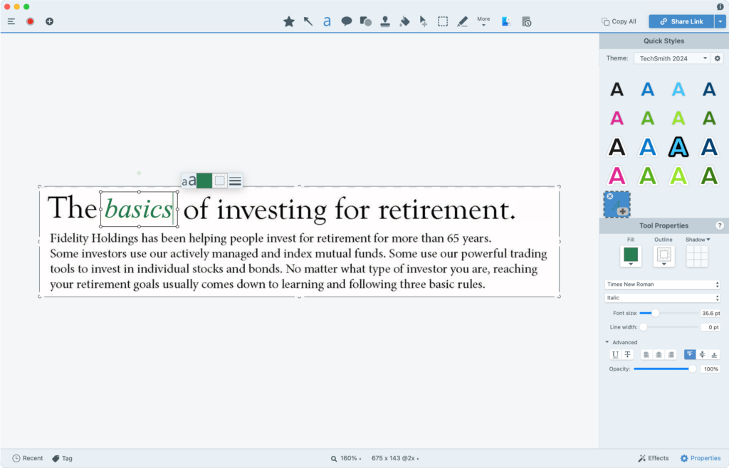Viewport: 729px width, 468px height.
Task: Click the alignment lines icon in floating toolbar
Action: tap(235, 181)
